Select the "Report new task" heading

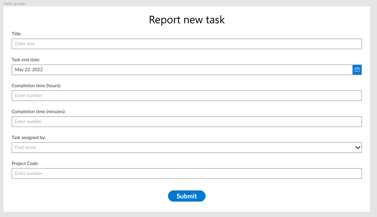[187, 20]
